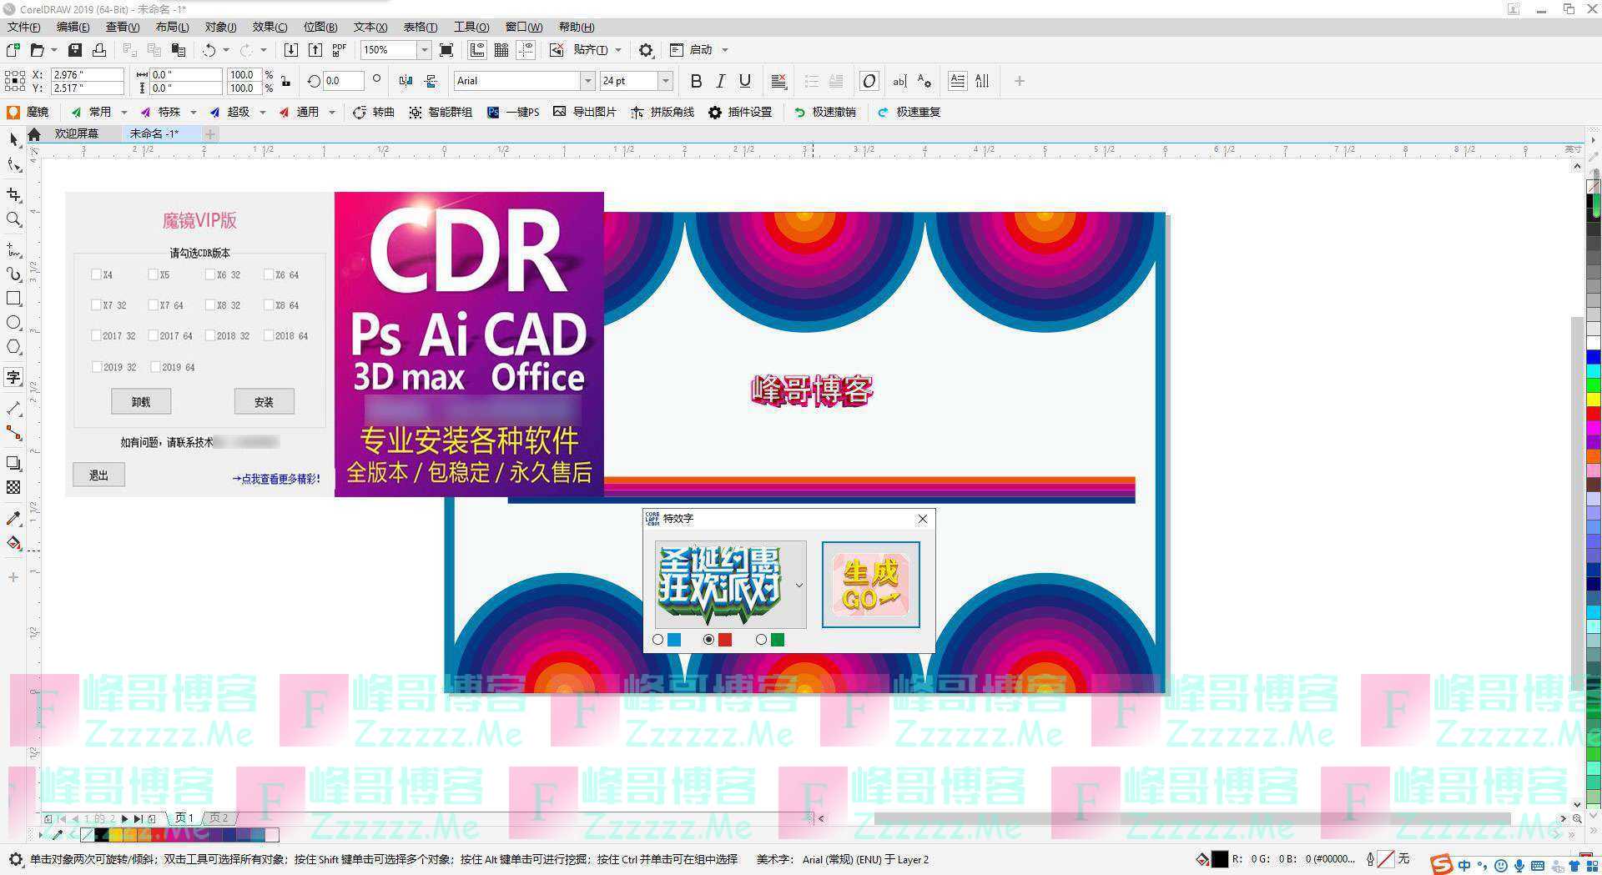The image size is (1602, 875).
Task: Select the Rectangle tool
Action: [13, 299]
